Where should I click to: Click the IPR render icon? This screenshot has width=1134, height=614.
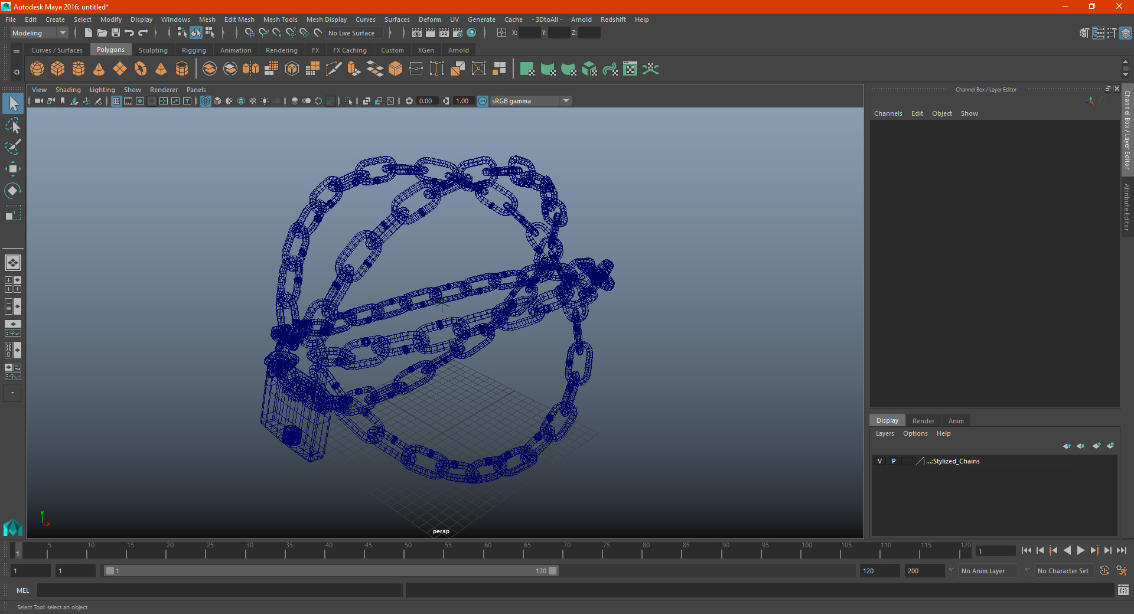coord(444,33)
